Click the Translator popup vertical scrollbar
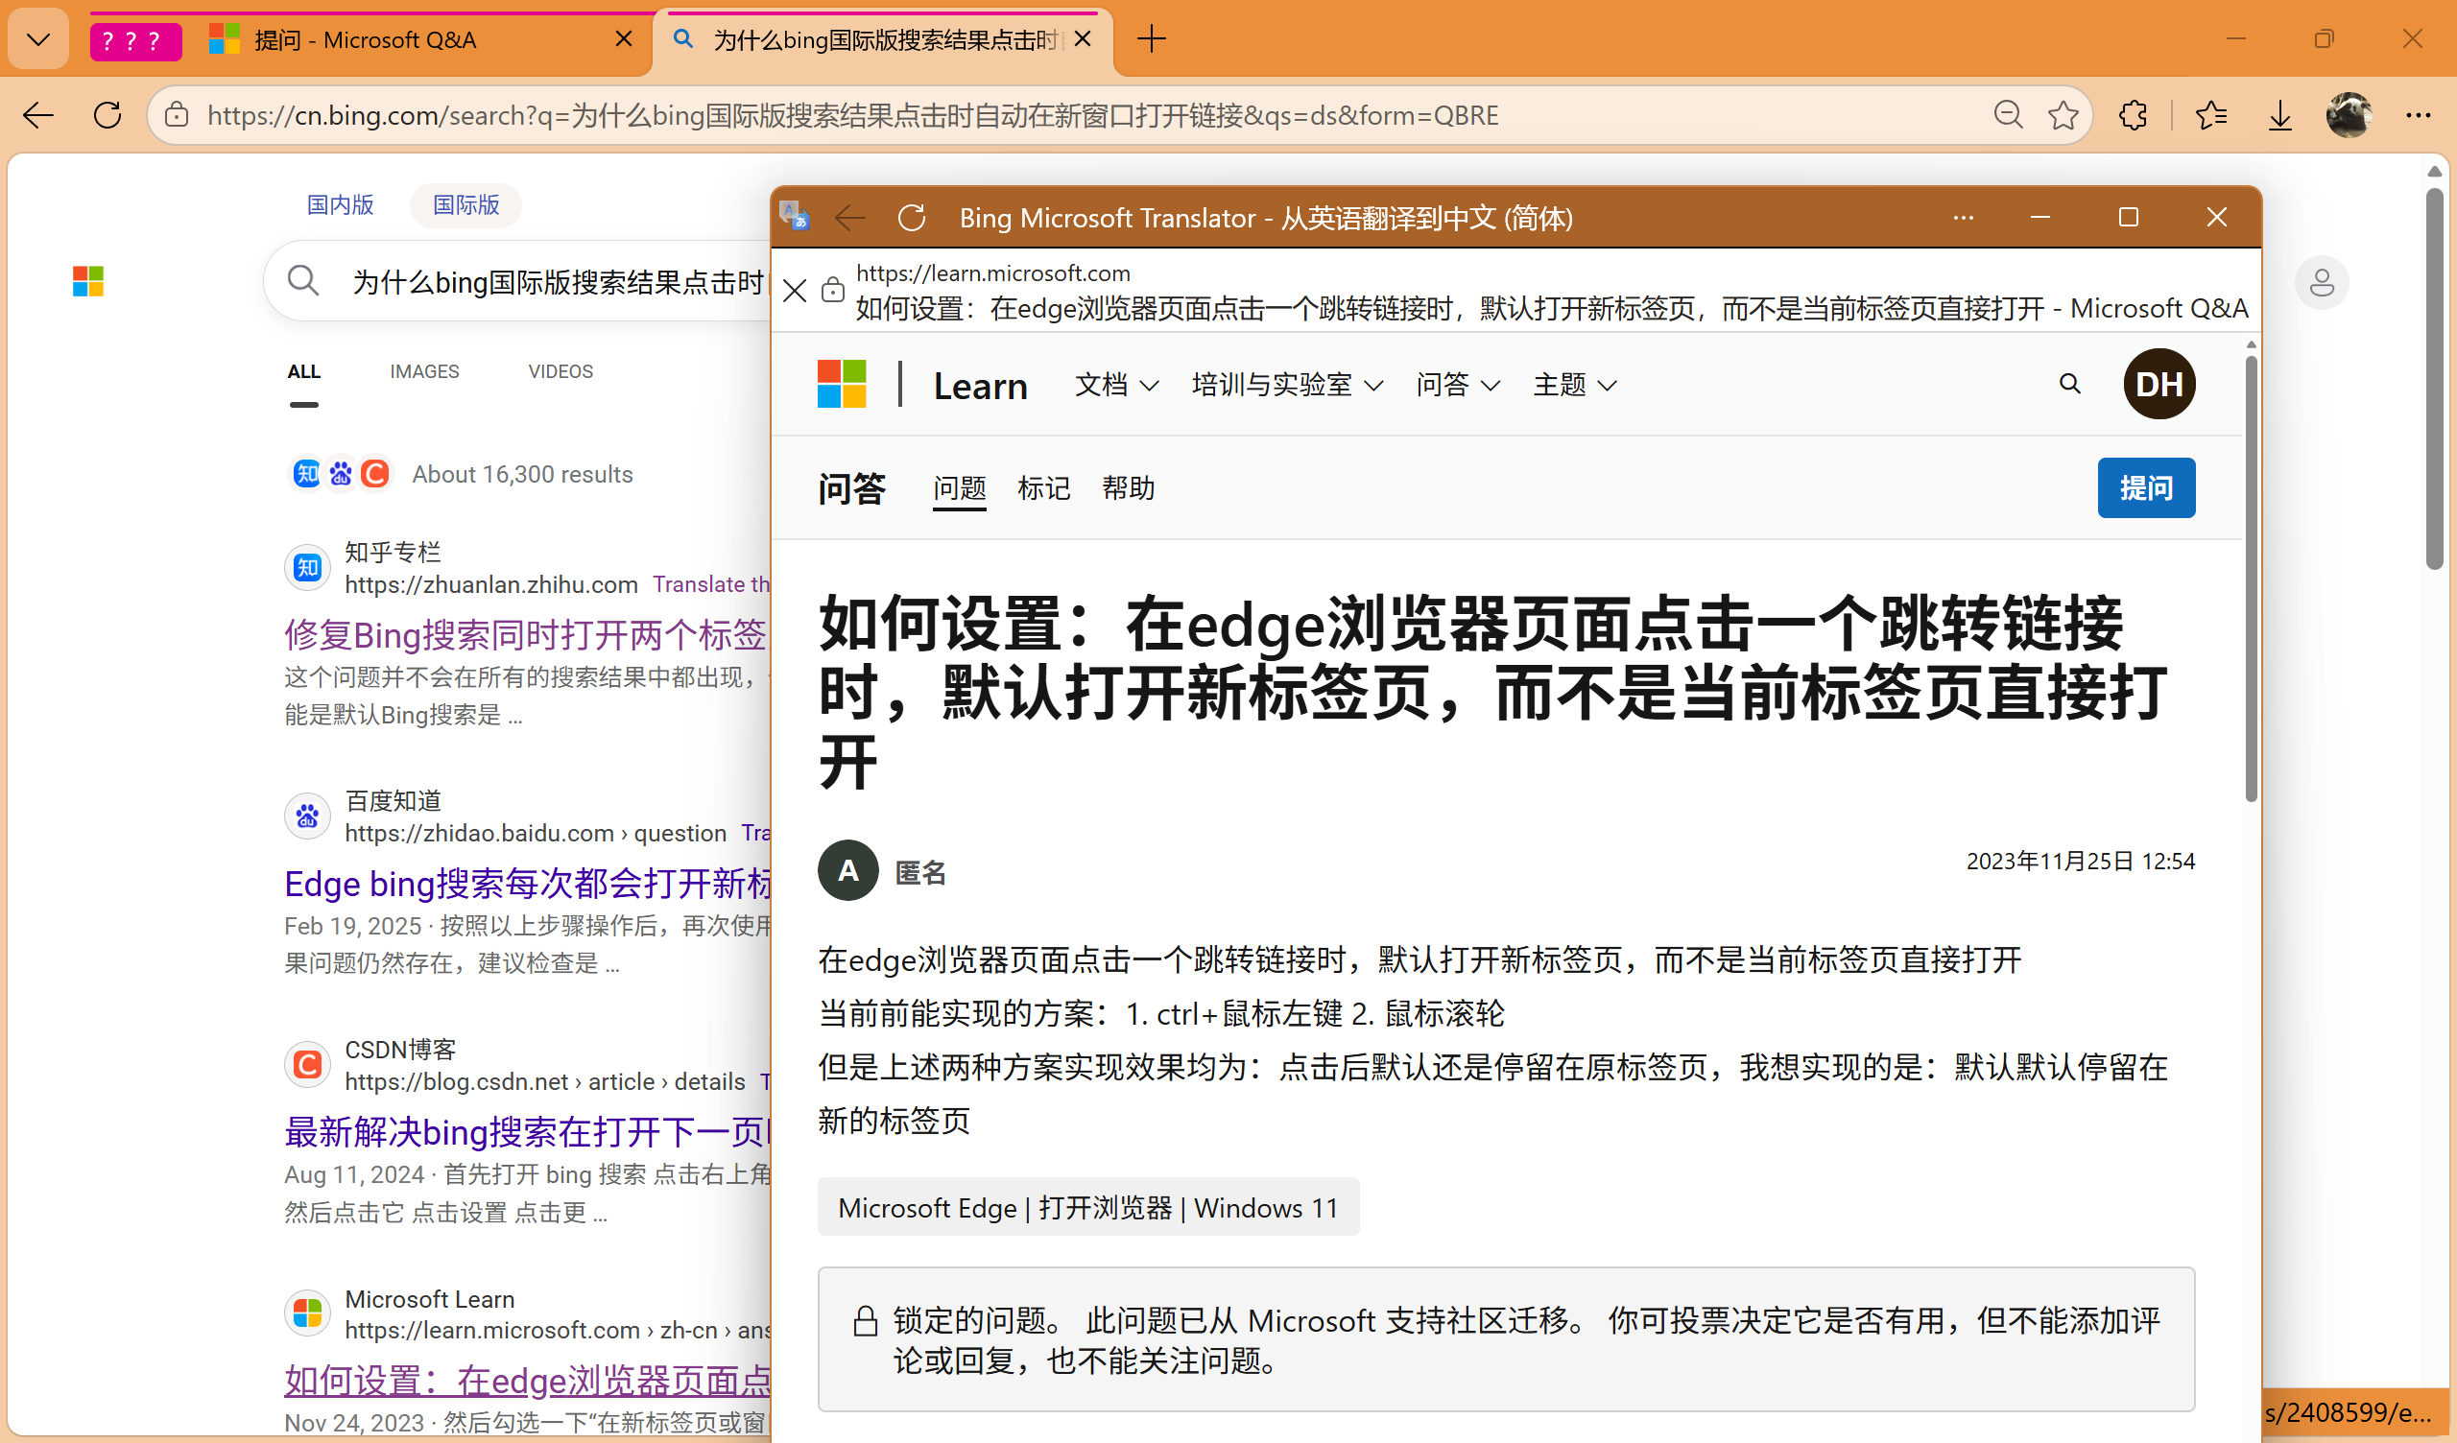The image size is (2457, 1443). (2252, 579)
